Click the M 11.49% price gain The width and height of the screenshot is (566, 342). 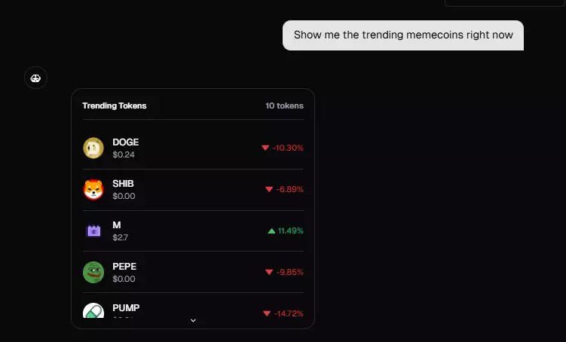[x=290, y=231]
